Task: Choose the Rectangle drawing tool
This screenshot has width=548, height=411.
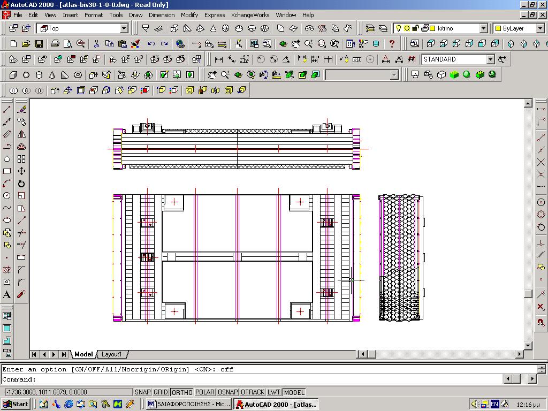Action: [6, 171]
